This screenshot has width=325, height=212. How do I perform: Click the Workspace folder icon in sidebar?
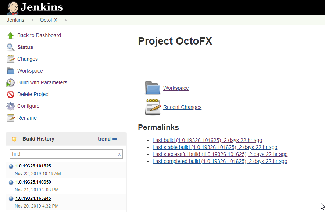coord(11,71)
